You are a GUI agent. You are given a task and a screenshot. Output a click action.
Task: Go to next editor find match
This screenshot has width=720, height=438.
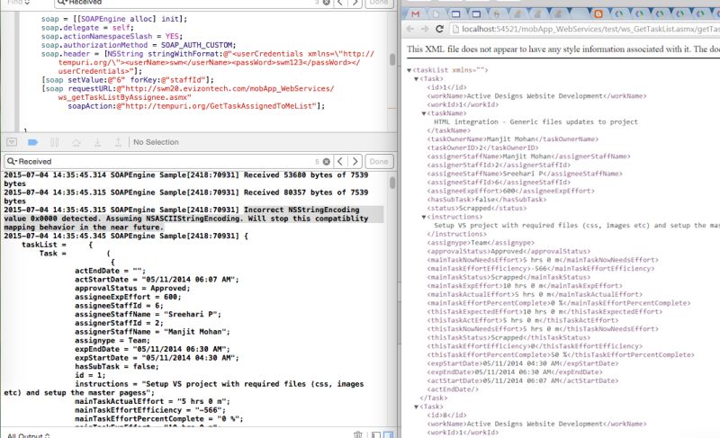(355, 3)
